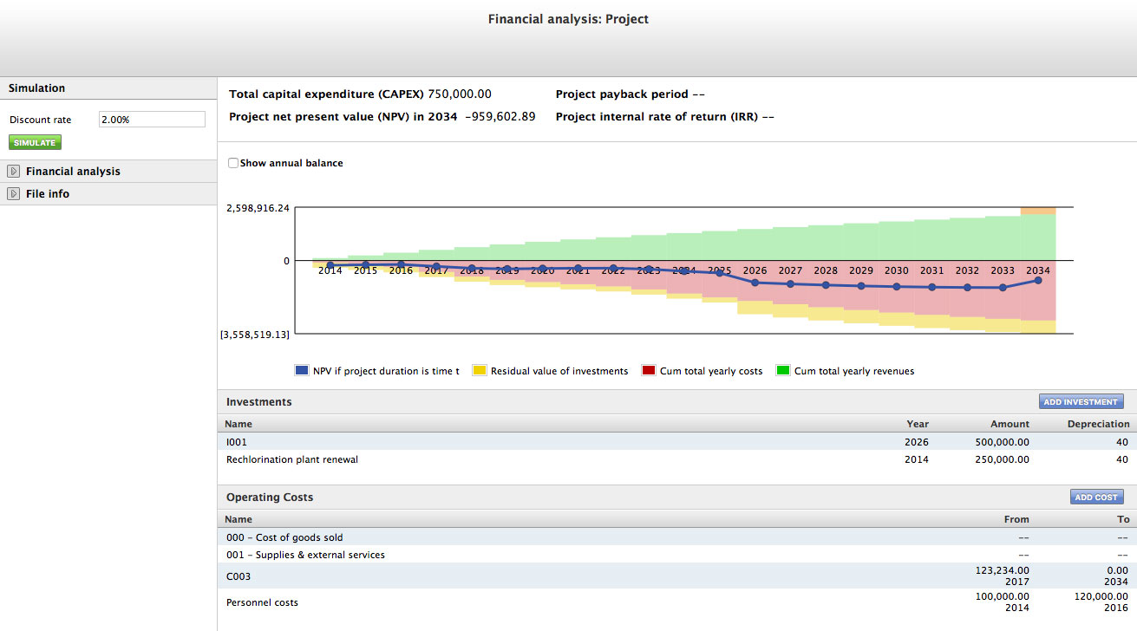This screenshot has height=631, width=1137.
Task: Click the Project payback period label
Action: click(x=622, y=94)
